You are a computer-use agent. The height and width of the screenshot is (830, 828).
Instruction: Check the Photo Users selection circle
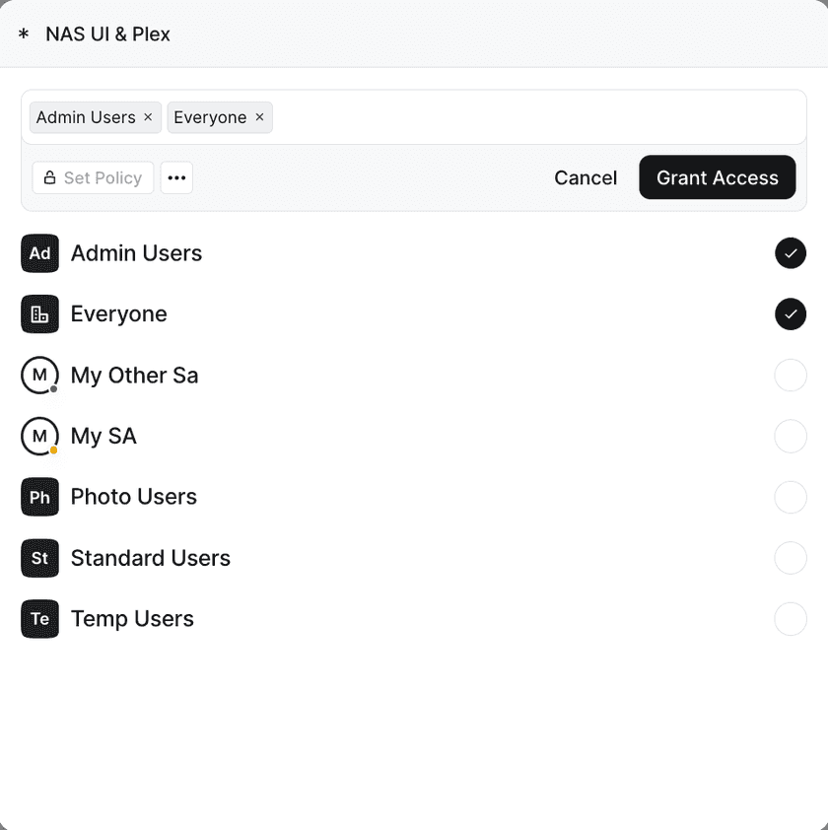pyautogui.click(x=791, y=497)
